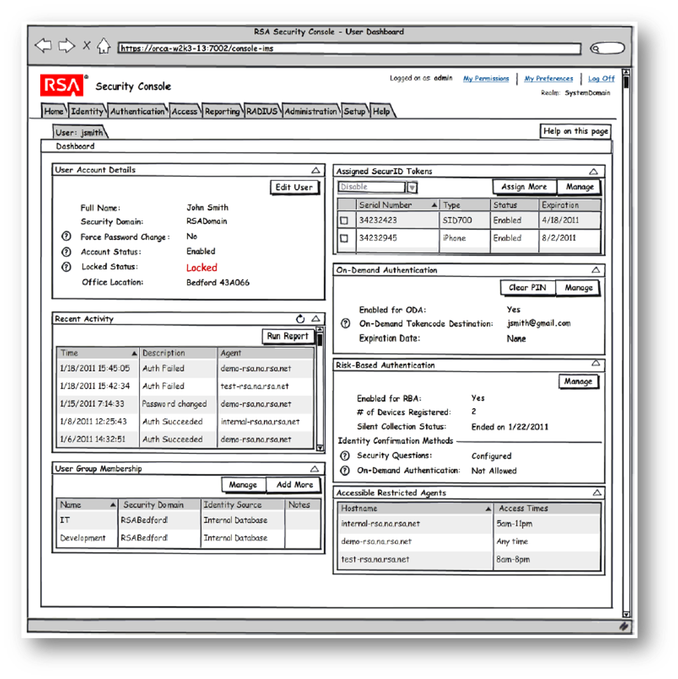Click the Expiration column header
Viewport: 678px width, 679px height.
[570, 205]
